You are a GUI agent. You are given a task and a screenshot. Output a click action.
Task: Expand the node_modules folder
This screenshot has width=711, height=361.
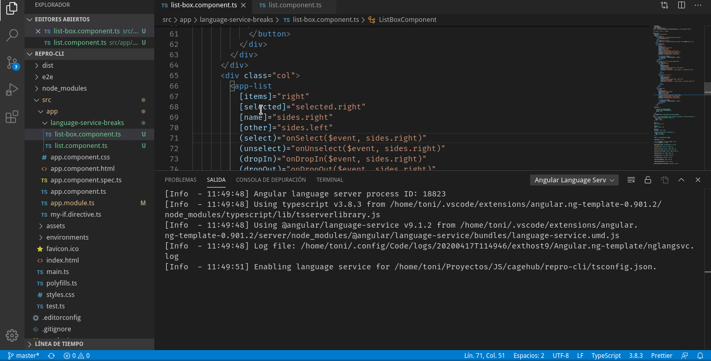coord(89,89)
